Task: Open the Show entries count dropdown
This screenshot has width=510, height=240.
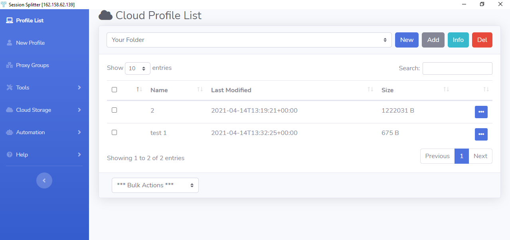Action: point(138,68)
